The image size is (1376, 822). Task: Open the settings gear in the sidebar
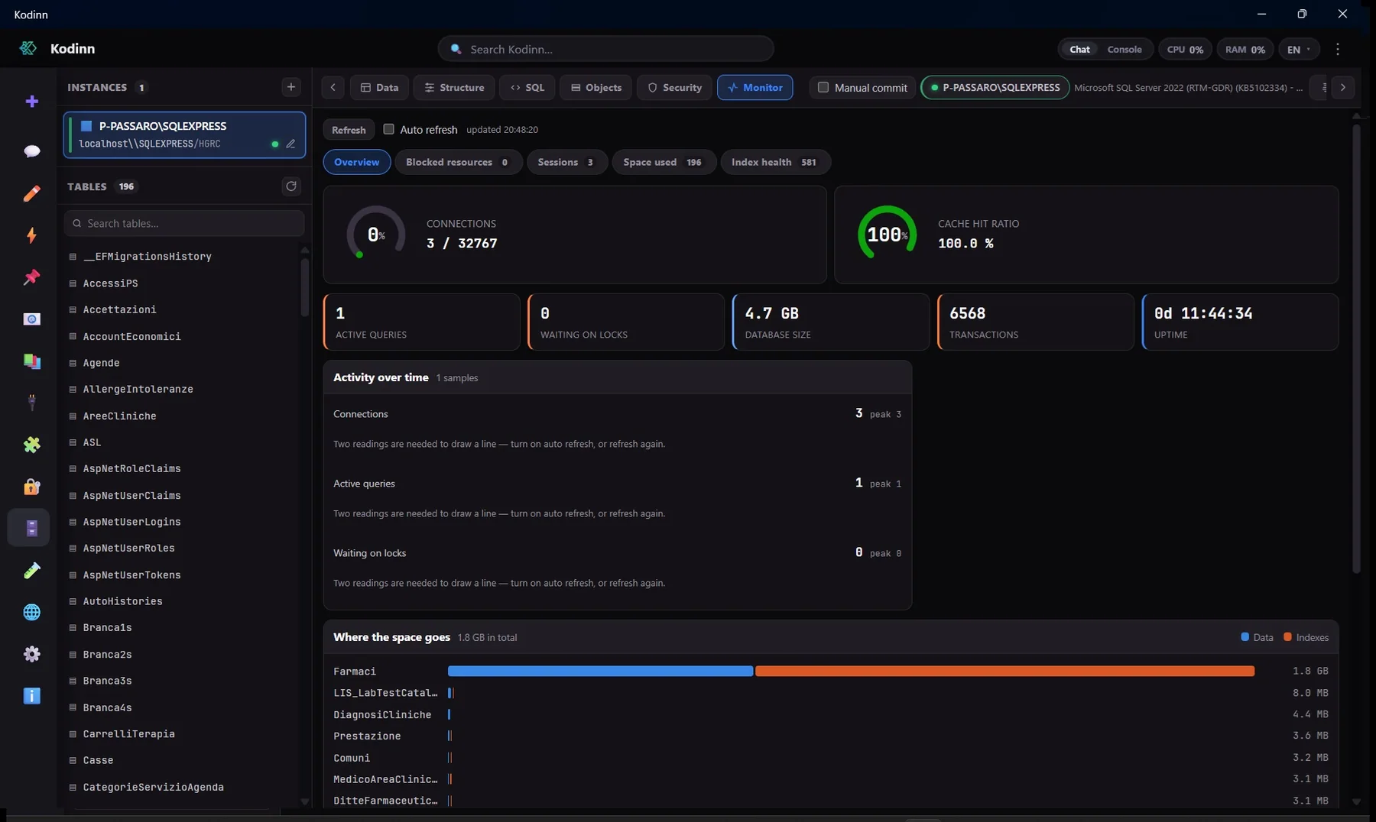[x=31, y=654]
